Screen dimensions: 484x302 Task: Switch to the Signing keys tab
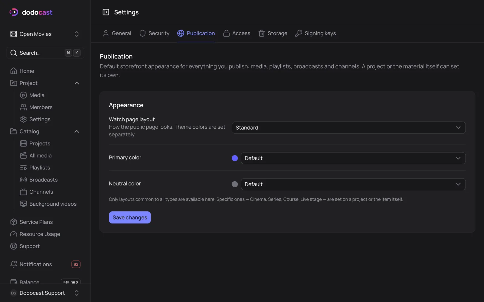(x=316, y=33)
